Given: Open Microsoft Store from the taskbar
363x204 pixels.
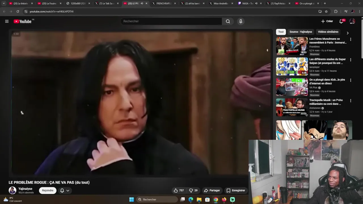Looking at the screenshot, I should point(207,199).
